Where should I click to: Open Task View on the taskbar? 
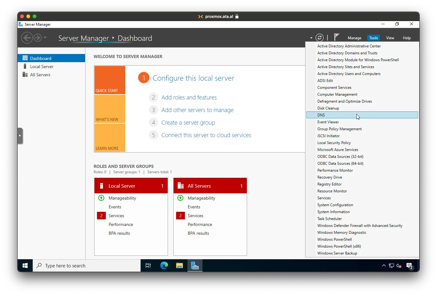(x=148, y=265)
